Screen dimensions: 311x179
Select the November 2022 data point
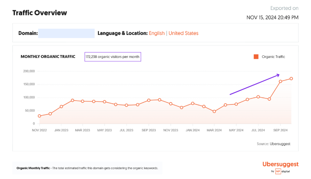[39, 116]
